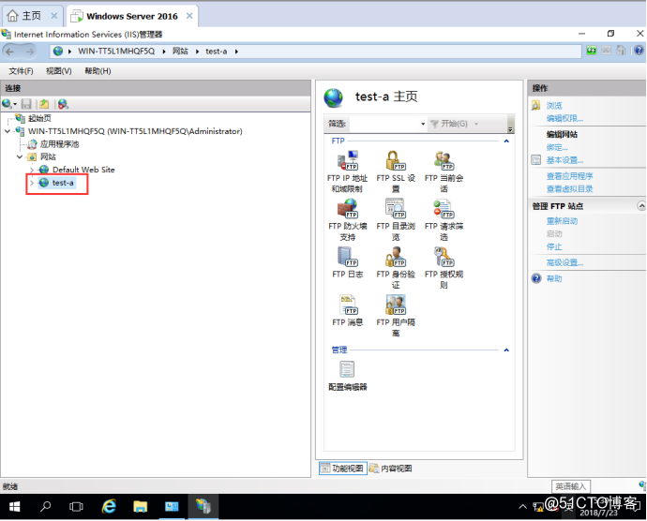This screenshot has height=521, width=647.
Task: Open the 视图(V) menu
Action: [x=59, y=71]
